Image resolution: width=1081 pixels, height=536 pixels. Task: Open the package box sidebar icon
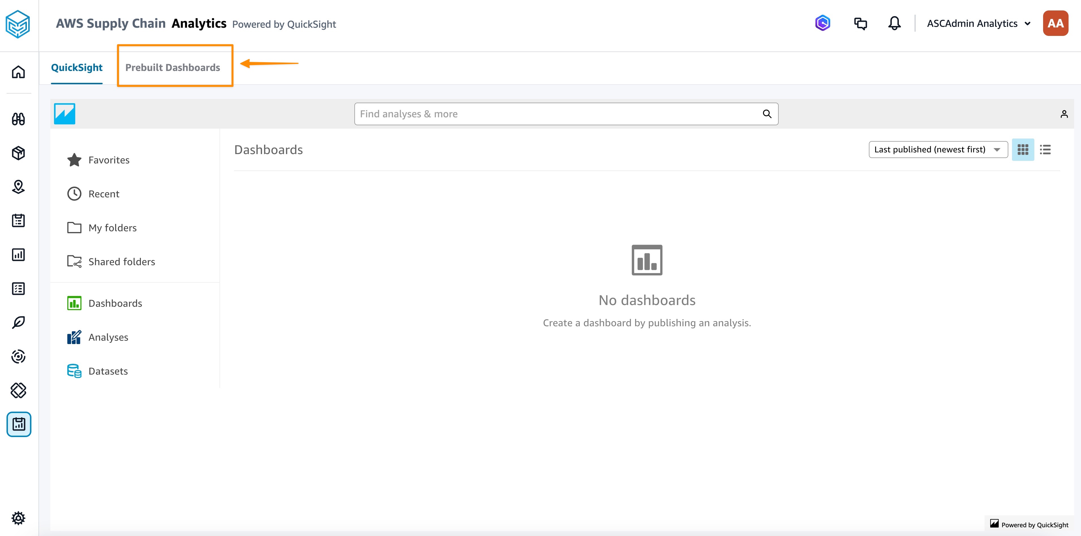click(18, 153)
